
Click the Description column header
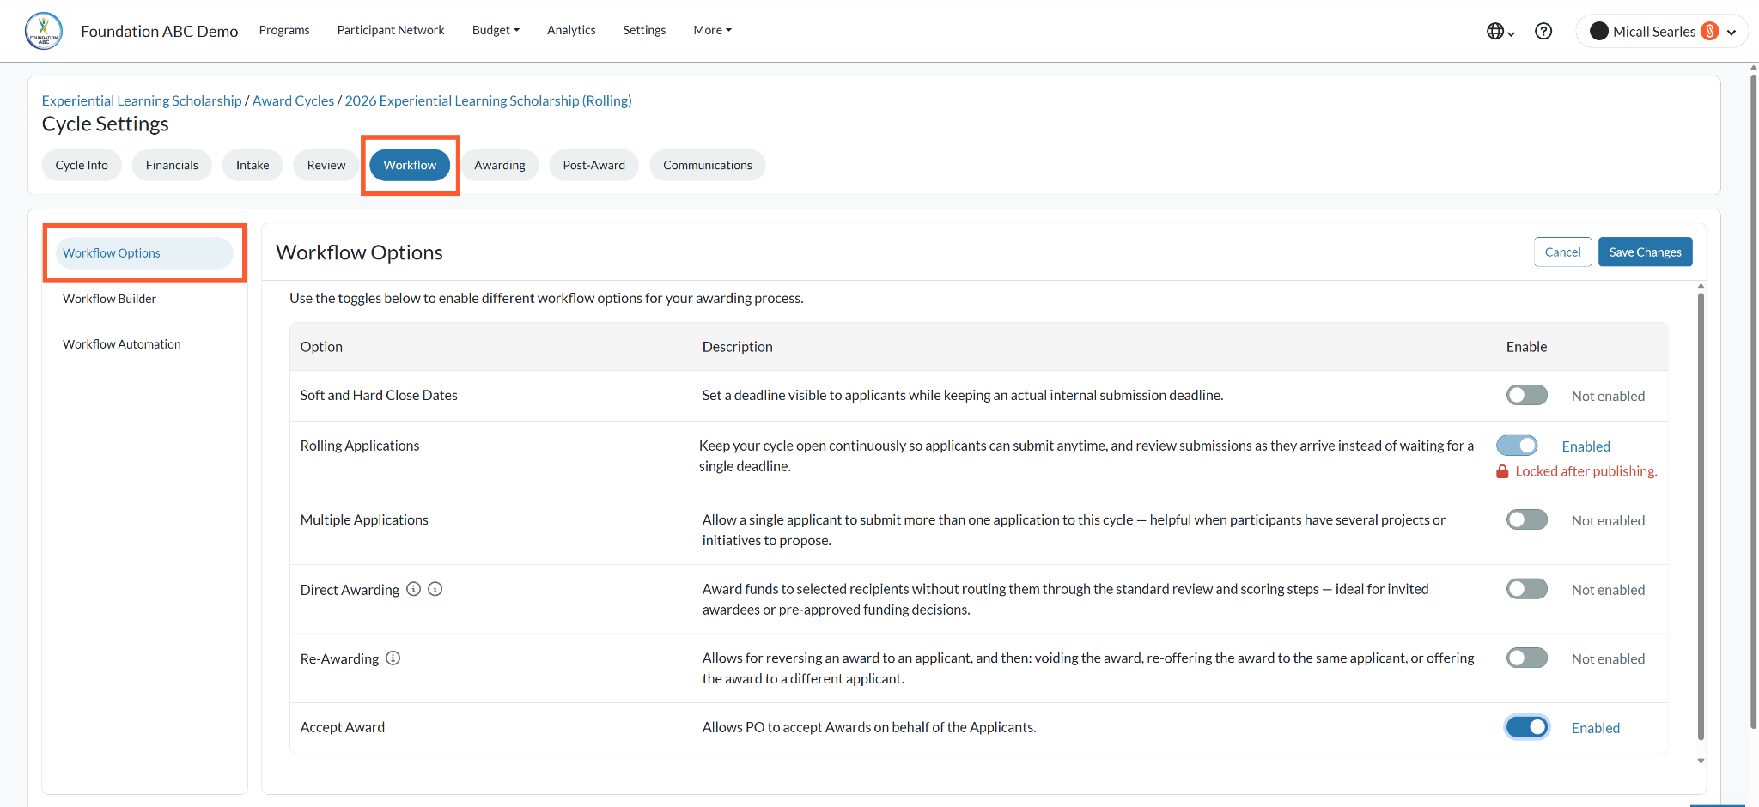coord(737,347)
